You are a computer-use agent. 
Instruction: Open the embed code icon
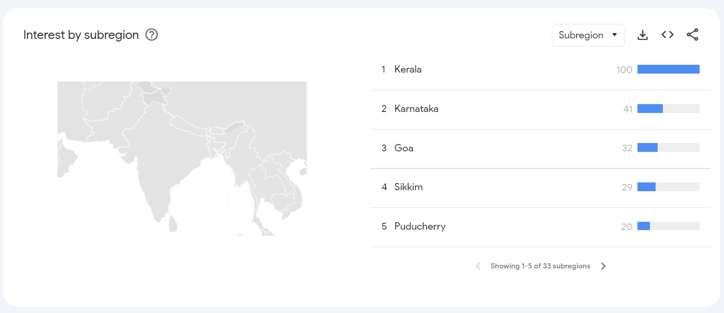(x=668, y=35)
